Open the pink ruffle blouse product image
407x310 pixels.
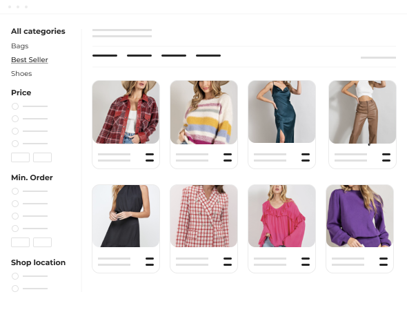coord(281,216)
